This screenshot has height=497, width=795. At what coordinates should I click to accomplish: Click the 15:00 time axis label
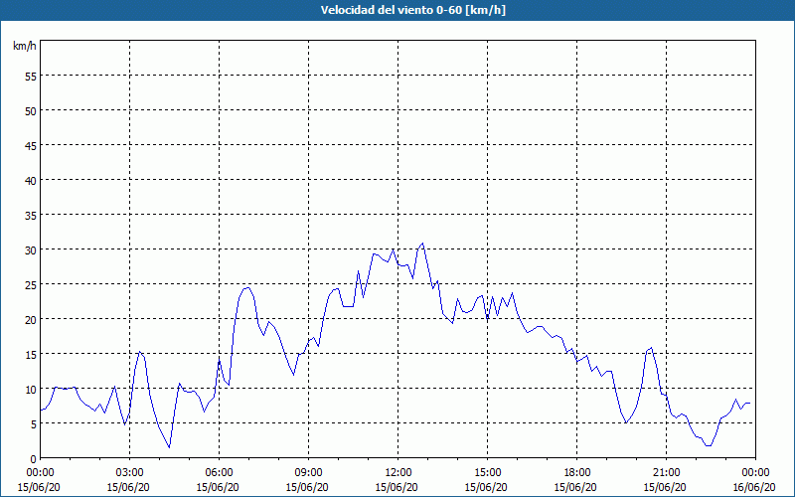pyautogui.click(x=487, y=473)
